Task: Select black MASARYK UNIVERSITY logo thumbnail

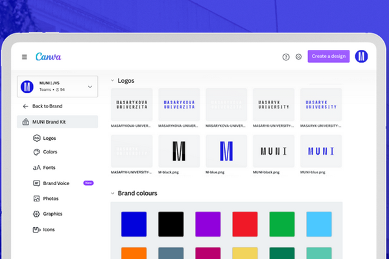Action: click(274, 105)
